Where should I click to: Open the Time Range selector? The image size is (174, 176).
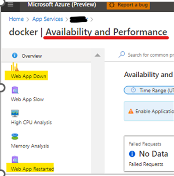point(149,90)
